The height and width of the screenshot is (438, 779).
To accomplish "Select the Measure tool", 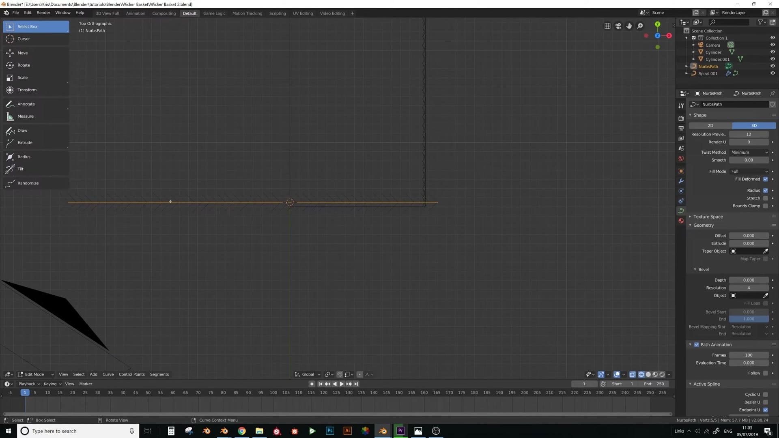I will (x=36, y=116).
